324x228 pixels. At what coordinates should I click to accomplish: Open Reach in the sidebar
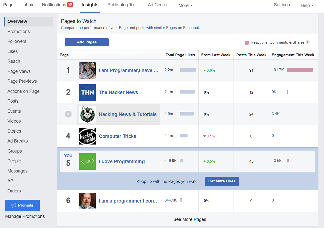pos(14,61)
